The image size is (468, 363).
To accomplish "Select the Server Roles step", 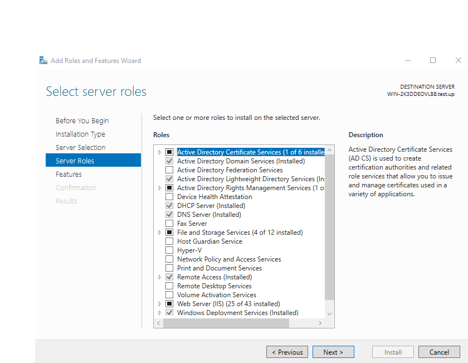I will 93,160.
